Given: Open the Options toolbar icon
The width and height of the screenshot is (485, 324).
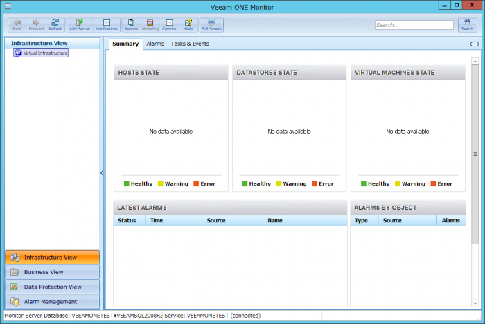Looking at the screenshot, I should (169, 25).
